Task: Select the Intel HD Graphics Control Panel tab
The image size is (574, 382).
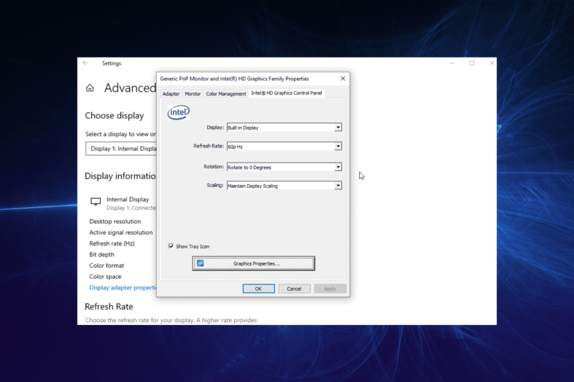Action: click(286, 93)
